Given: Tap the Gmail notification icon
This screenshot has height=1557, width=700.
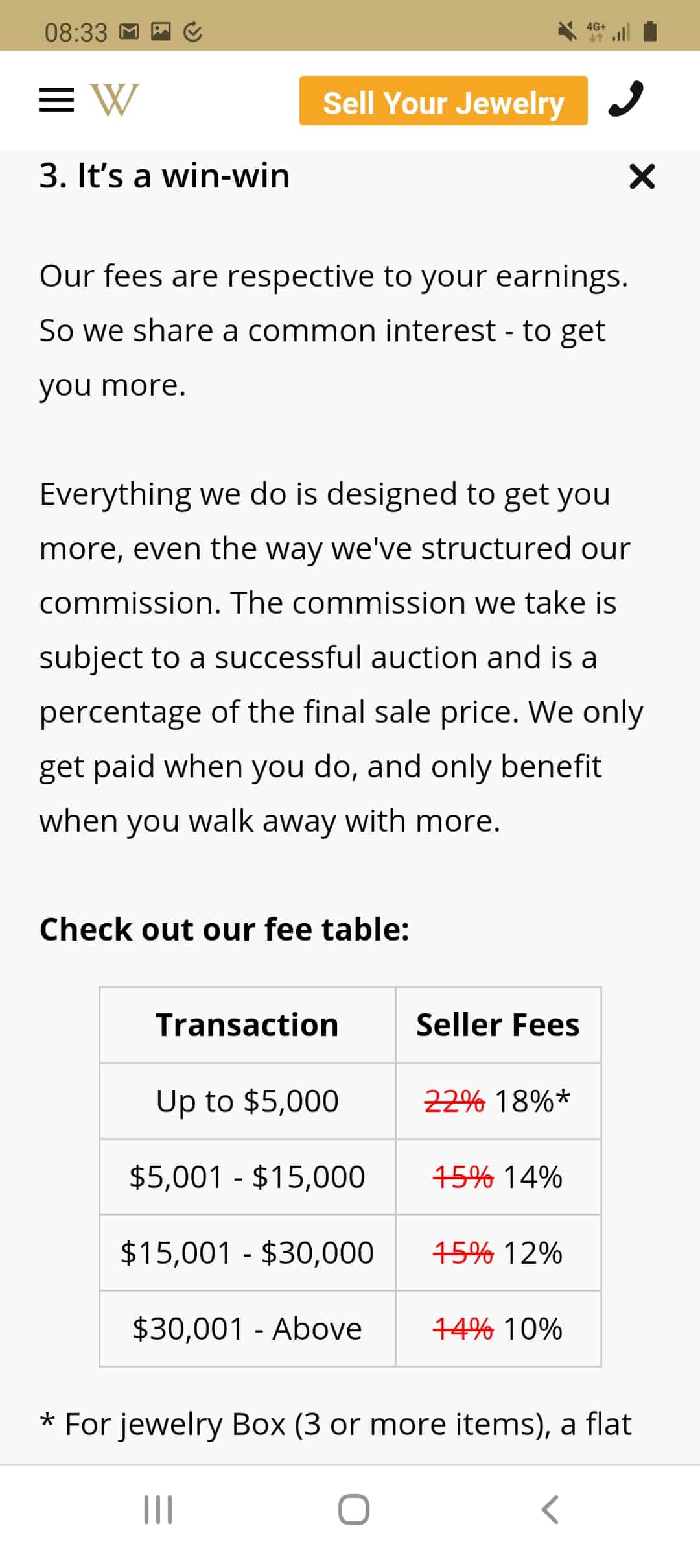Looking at the screenshot, I should point(130,30).
